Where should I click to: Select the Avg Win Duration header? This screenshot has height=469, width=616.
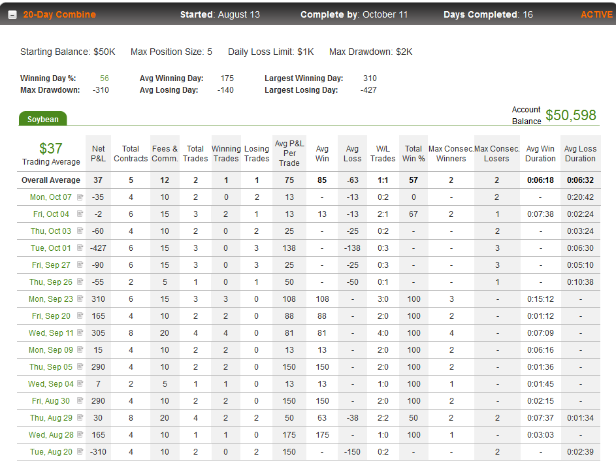(x=540, y=154)
